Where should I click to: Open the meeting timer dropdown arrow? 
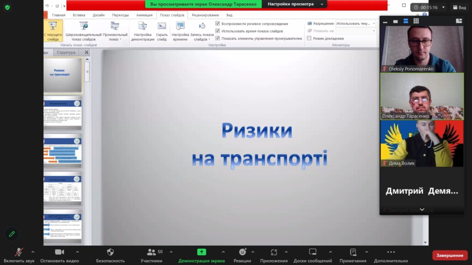[443, 7]
